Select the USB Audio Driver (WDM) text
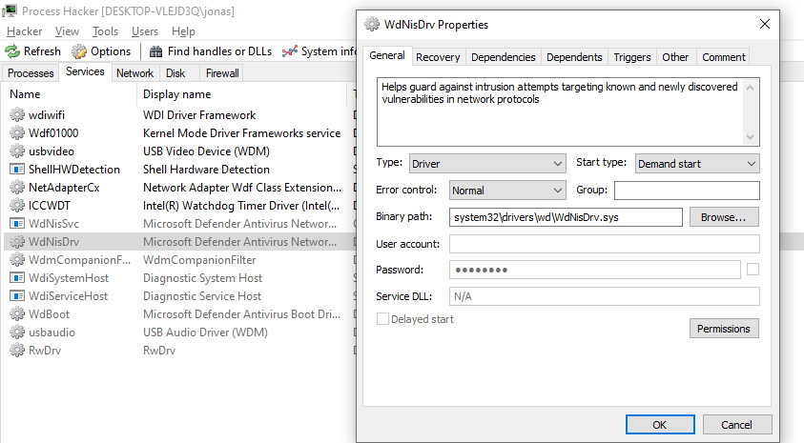 coord(205,332)
